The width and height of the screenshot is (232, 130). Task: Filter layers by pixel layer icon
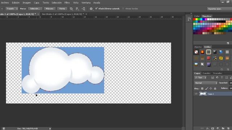click(213, 78)
